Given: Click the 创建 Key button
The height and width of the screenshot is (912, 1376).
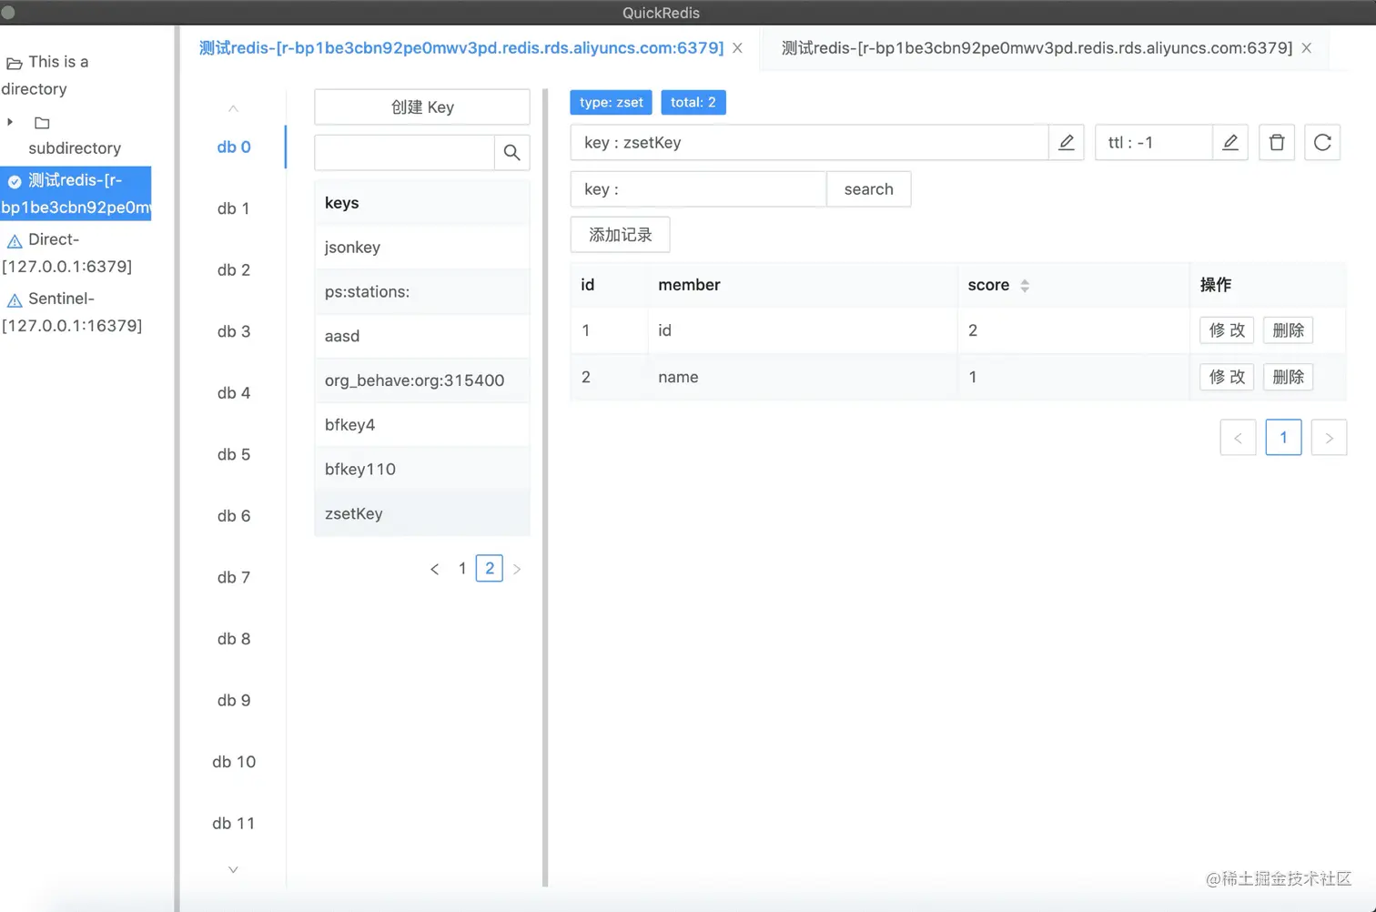Looking at the screenshot, I should click(422, 106).
